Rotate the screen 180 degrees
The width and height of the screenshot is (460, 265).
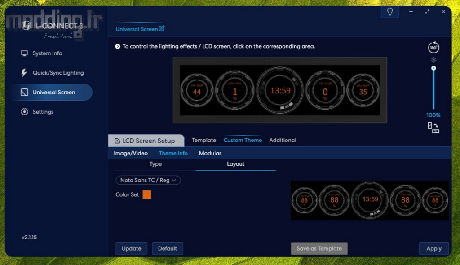point(433,48)
